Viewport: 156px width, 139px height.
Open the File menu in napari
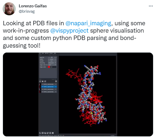click(40, 53)
